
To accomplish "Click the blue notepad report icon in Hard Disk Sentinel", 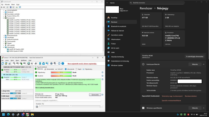I will (x=40, y=64).
